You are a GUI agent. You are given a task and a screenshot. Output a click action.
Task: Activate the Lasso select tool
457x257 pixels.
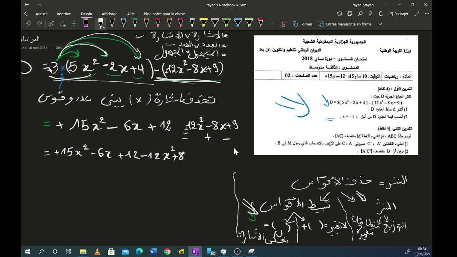(63, 24)
